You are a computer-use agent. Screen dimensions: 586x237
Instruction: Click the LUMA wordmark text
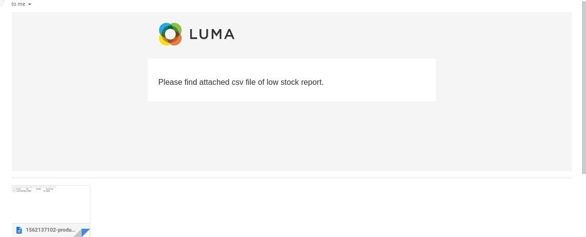(212, 34)
